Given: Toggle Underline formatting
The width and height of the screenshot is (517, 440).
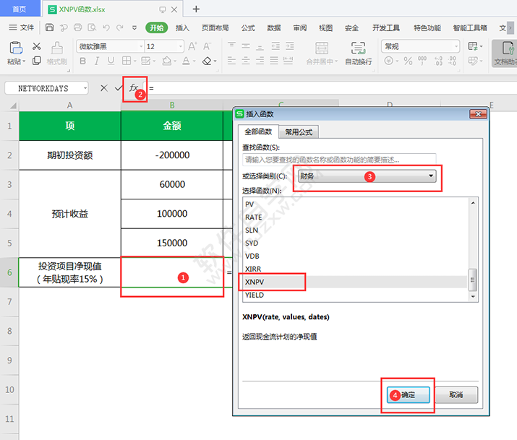Looking at the screenshot, I should [x=111, y=61].
